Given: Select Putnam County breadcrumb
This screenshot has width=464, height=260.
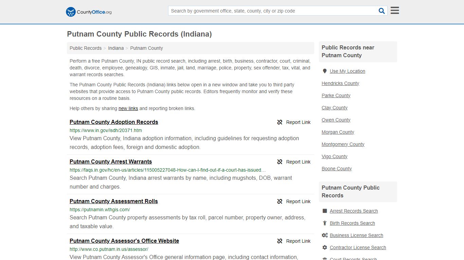Looking at the screenshot, I should pyautogui.click(x=146, y=48).
